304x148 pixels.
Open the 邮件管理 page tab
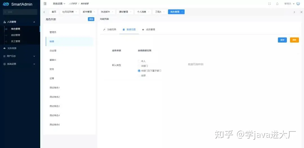coord(87,12)
